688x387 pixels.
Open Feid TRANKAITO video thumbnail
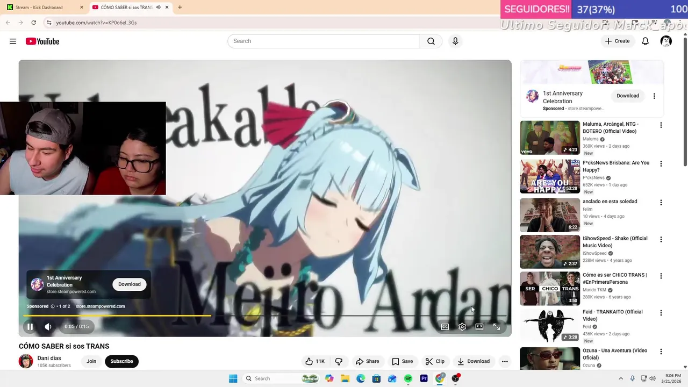[550, 325]
